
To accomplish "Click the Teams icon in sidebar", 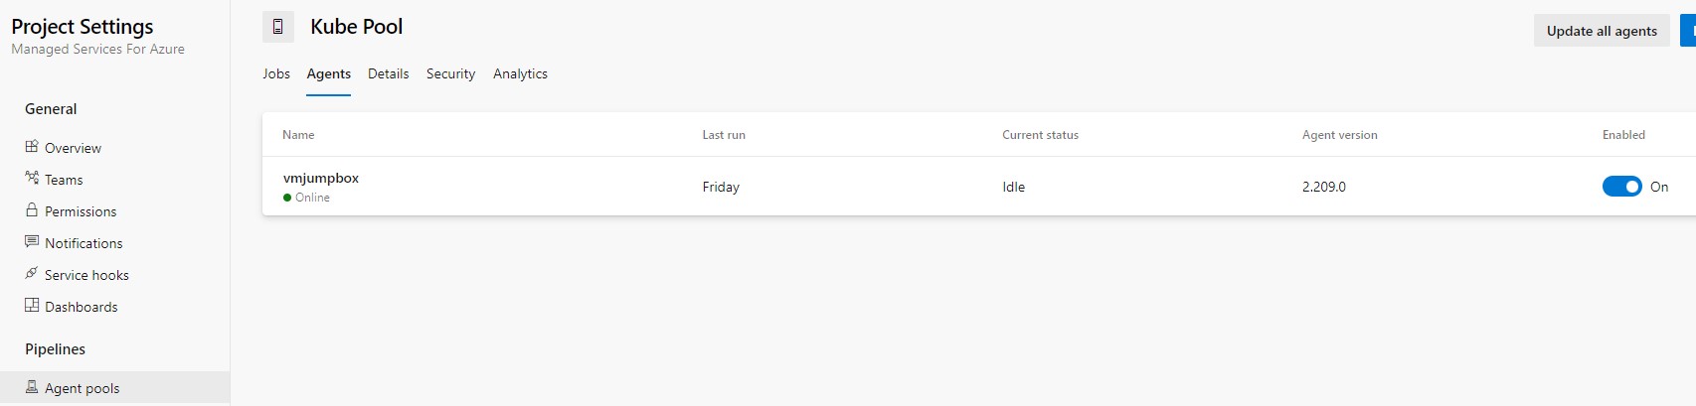I will [32, 179].
